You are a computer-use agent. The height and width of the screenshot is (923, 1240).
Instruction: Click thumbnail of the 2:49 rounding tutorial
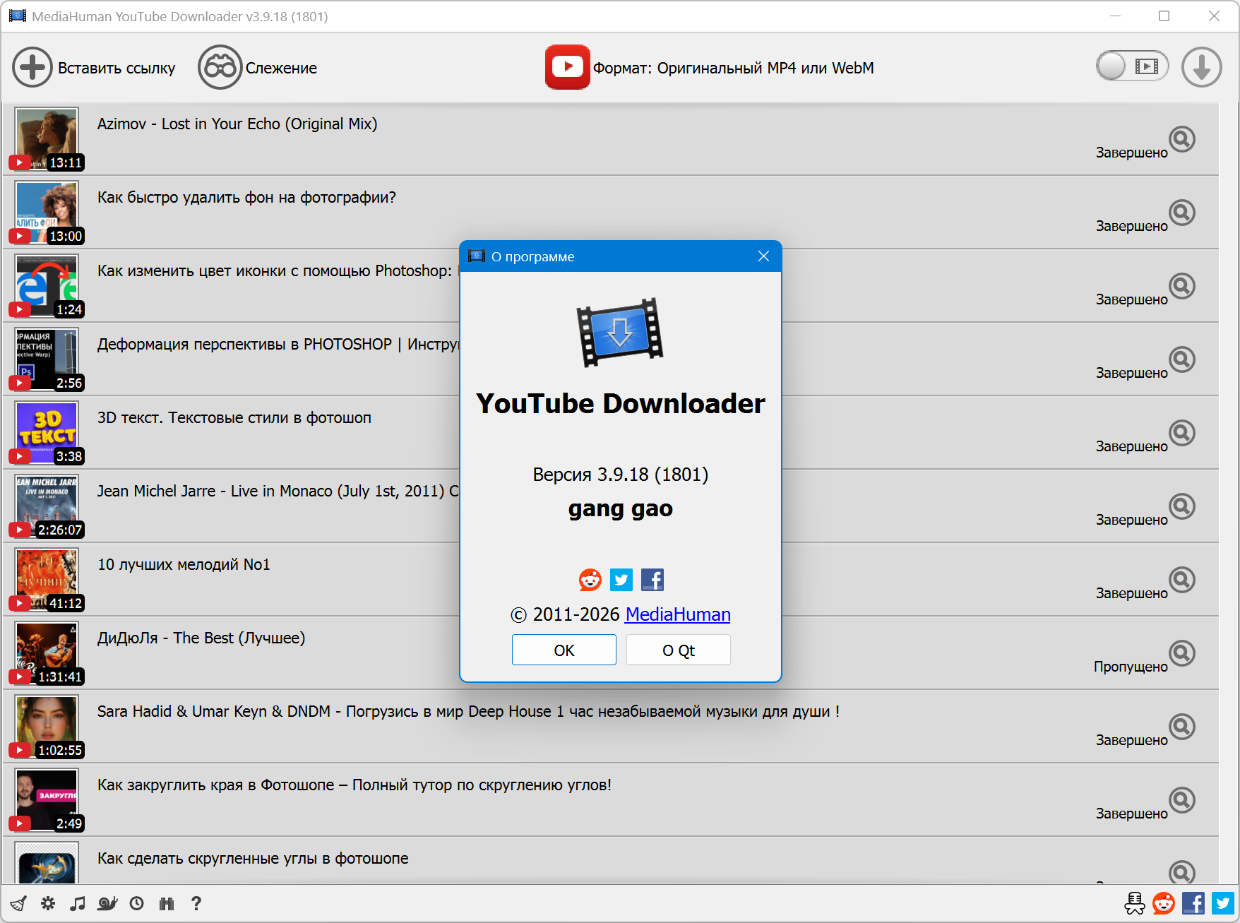pos(47,800)
